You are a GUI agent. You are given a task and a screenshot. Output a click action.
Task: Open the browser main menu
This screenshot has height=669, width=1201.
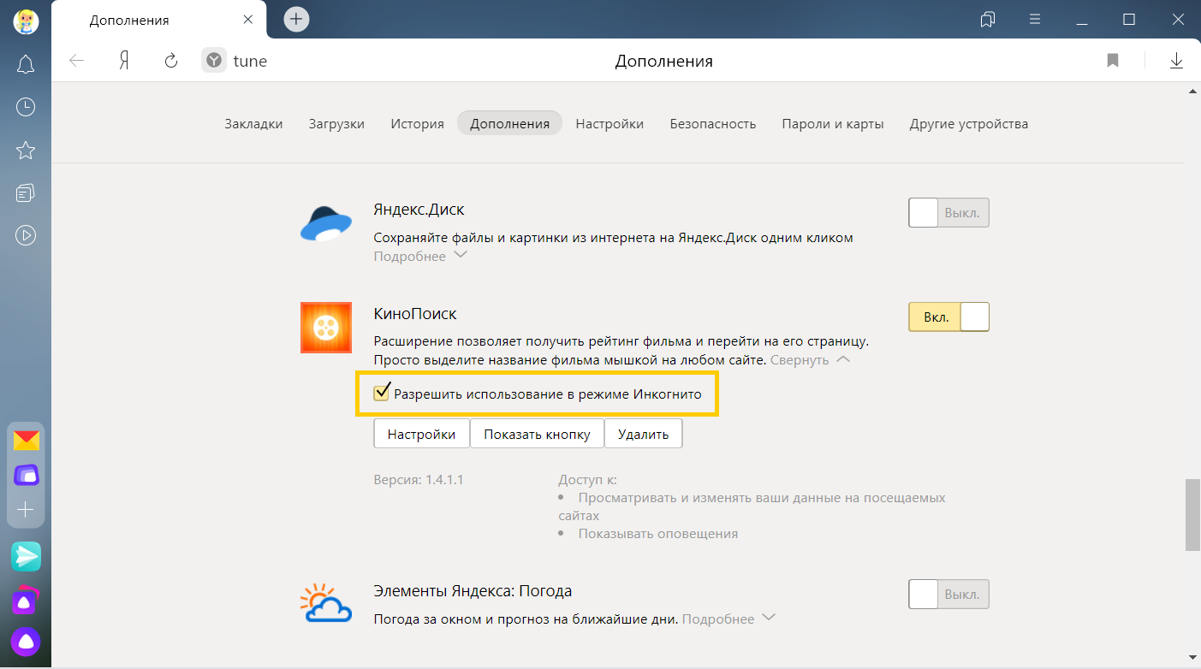(x=1035, y=19)
